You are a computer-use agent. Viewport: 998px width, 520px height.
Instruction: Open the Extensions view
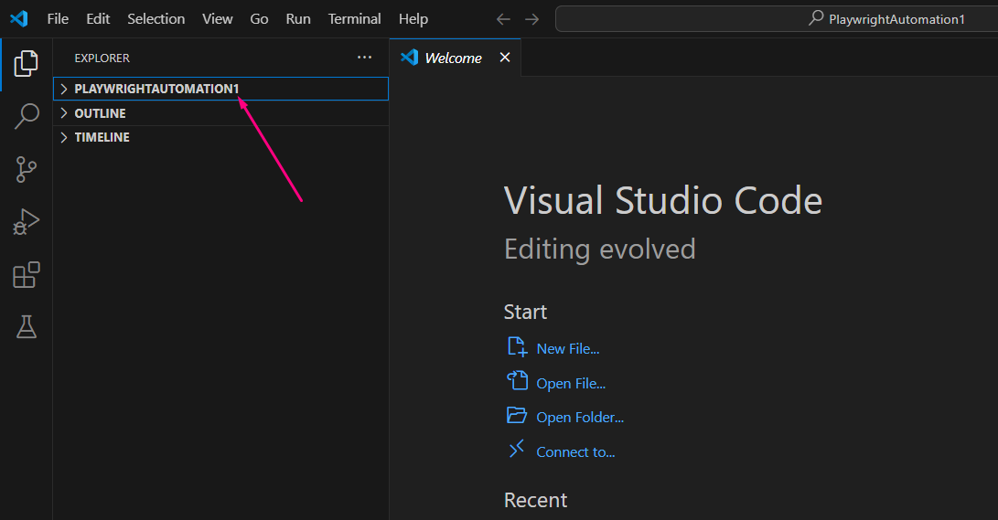tap(27, 274)
